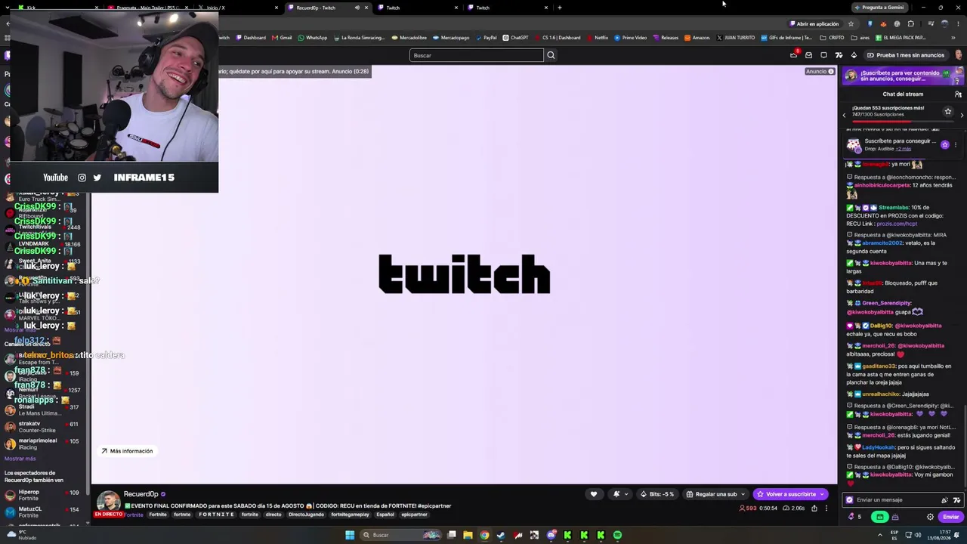Open the chat community users icon
The image size is (967, 544).
click(x=958, y=94)
